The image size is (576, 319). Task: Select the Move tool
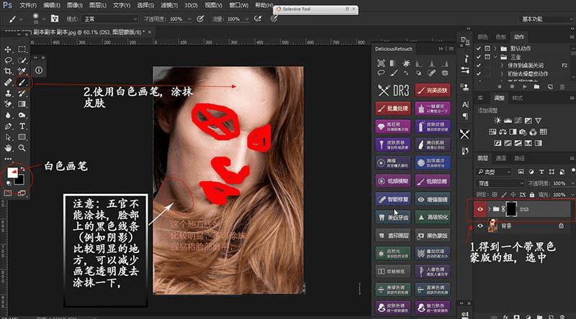(x=9, y=50)
